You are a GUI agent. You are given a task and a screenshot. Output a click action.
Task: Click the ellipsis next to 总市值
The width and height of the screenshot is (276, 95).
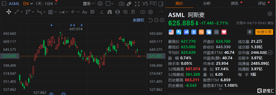pyautogui.click(x=270, y=52)
